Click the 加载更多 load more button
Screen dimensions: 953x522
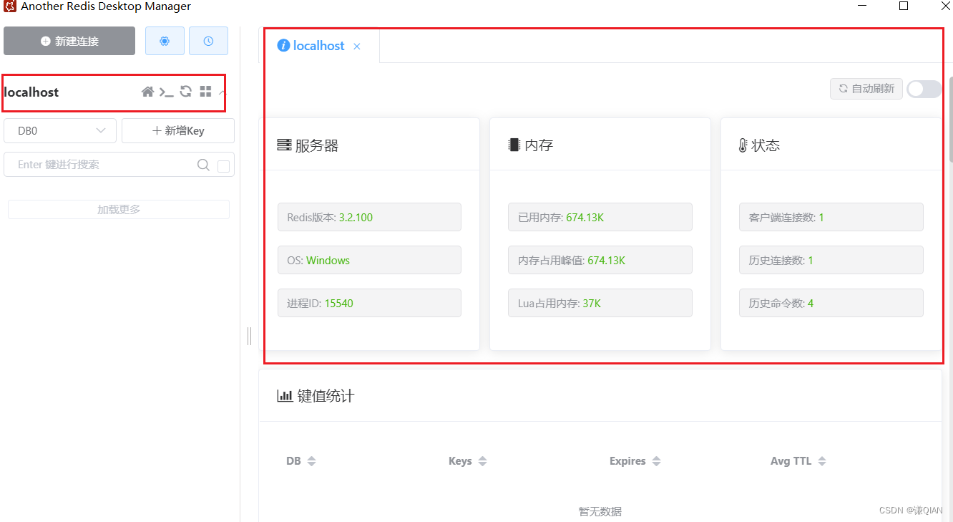click(119, 209)
